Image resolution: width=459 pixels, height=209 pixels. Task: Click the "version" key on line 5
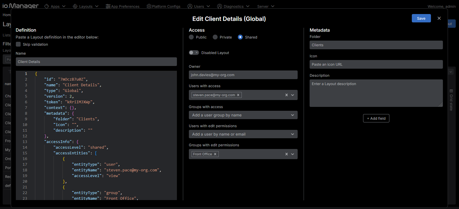[x=55, y=96]
